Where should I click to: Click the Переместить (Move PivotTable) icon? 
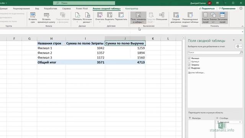pos(121,15)
